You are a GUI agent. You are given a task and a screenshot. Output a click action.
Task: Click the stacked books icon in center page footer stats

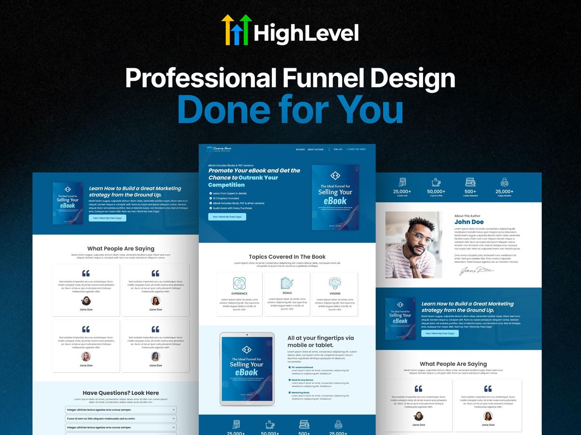(304, 425)
